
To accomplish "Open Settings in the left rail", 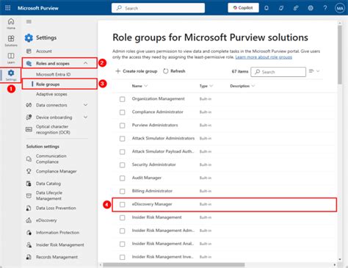I will [11, 75].
